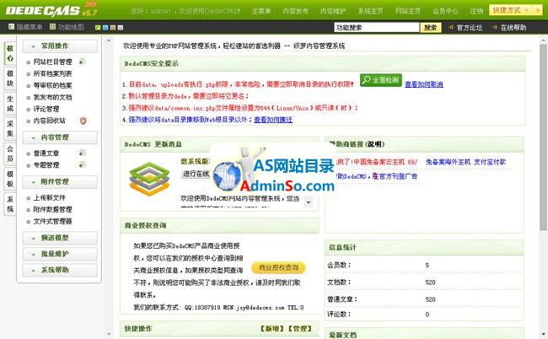The width and height of the screenshot is (548, 339).
Task: Open 所有档案列表 in sidebar
Action: (52, 73)
